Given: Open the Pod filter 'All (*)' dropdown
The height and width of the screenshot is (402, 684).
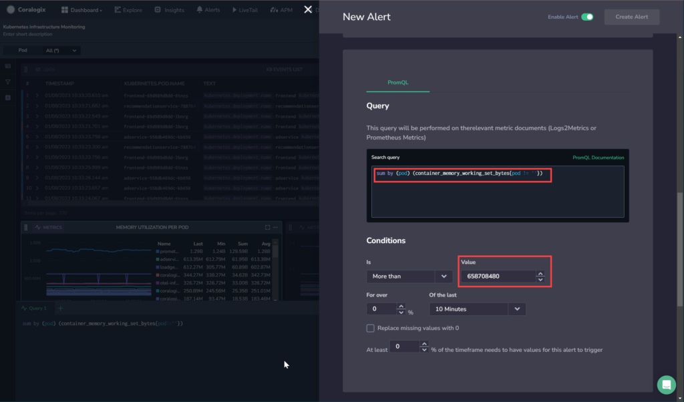Looking at the screenshot, I should 61,51.
